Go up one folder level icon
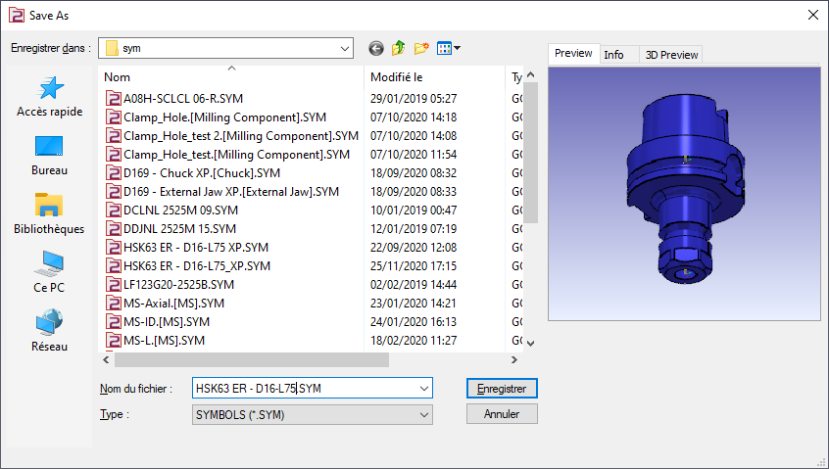 (399, 48)
